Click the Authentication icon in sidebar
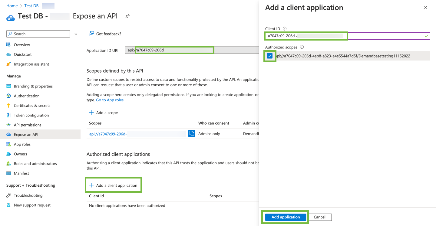436x226 pixels. tap(8, 96)
